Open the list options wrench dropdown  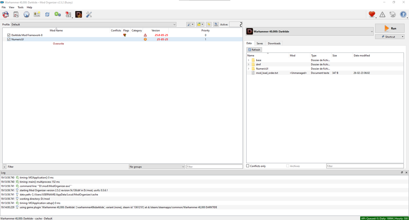coord(190,24)
